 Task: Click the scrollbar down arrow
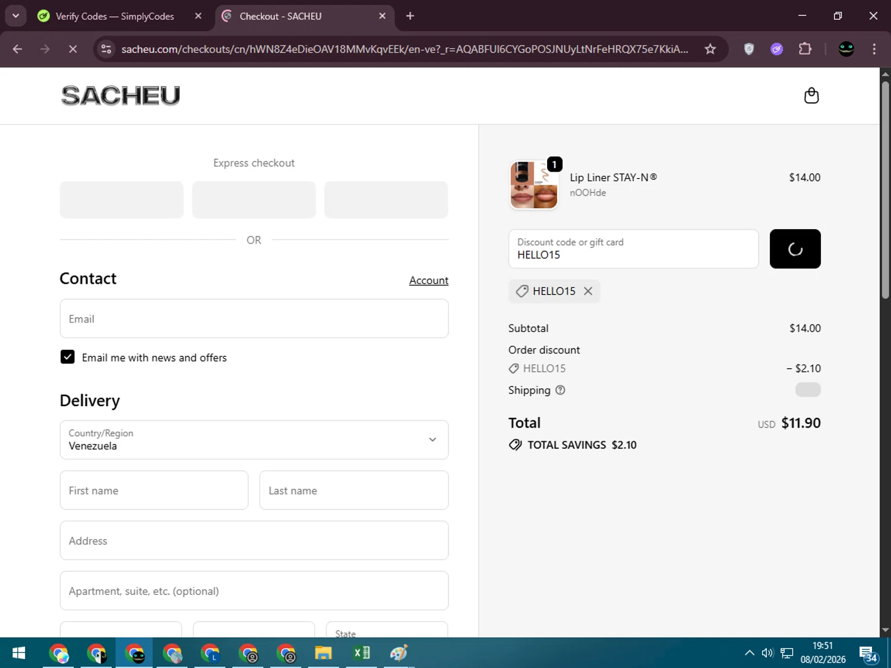pos(885,631)
